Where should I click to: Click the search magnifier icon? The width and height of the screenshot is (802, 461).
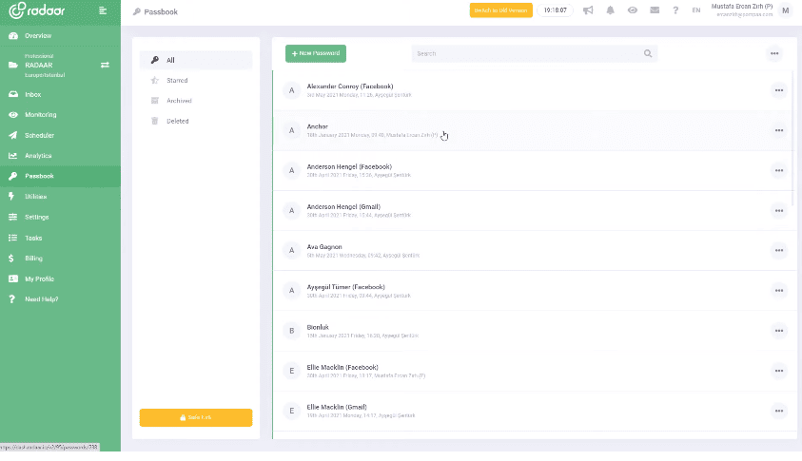[x=648, y=54]
